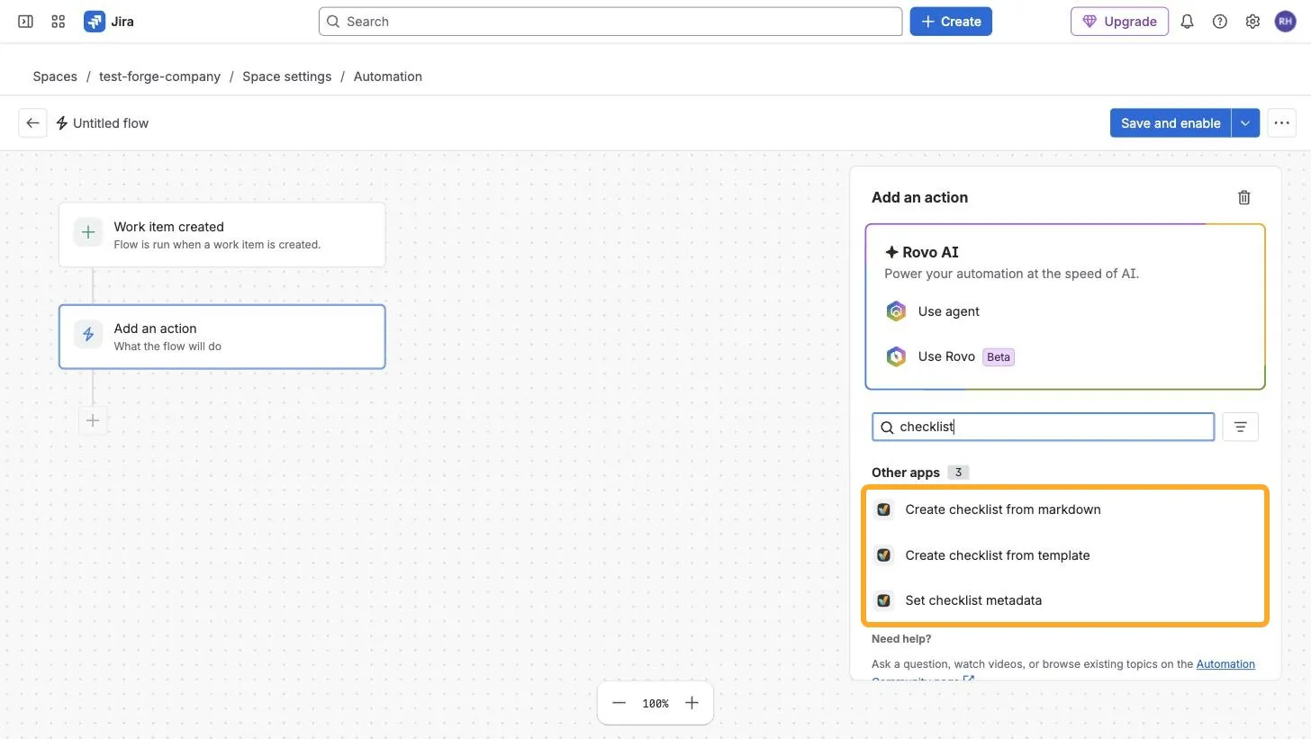Image resolution: width=1311 pixels, height=739 pixels.
Task: Focus the top Search field
Action: (610, 22)
